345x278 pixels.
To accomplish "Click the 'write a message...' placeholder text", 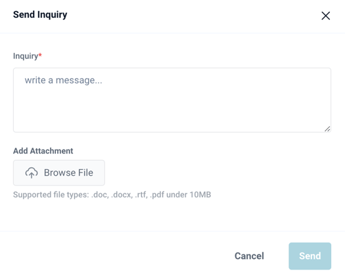I will [x=63, y=80].
